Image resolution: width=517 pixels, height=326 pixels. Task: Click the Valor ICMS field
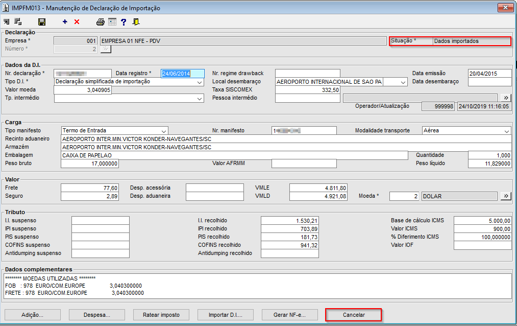pos(483,229)
